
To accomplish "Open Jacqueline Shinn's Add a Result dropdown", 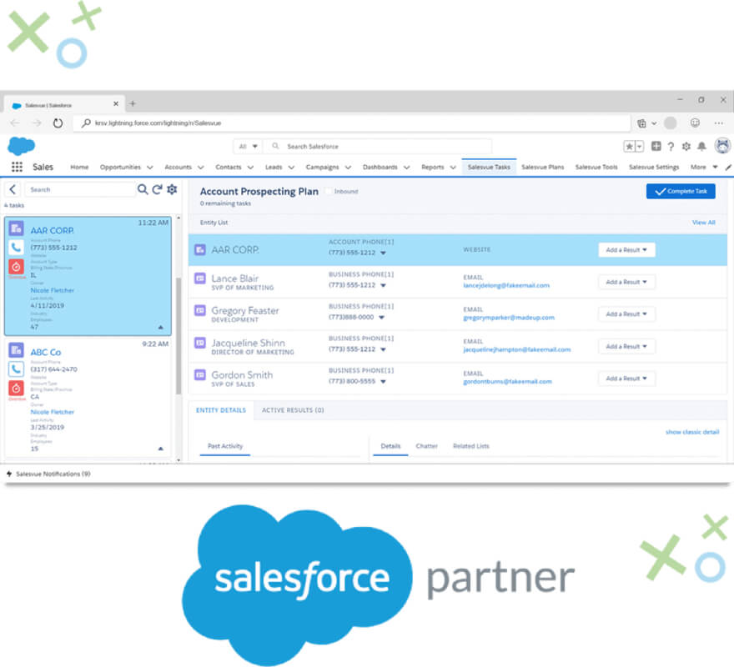I will (x=626, y=346).
